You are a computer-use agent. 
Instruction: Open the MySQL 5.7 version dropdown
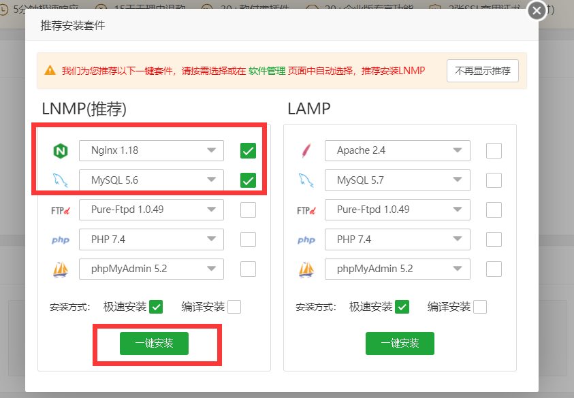click(398, 180)
